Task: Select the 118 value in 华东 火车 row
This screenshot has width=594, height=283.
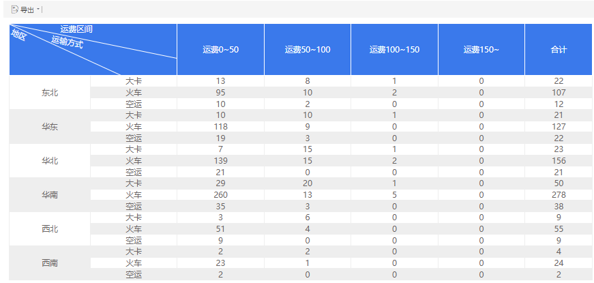Action: tap(220, 127)
